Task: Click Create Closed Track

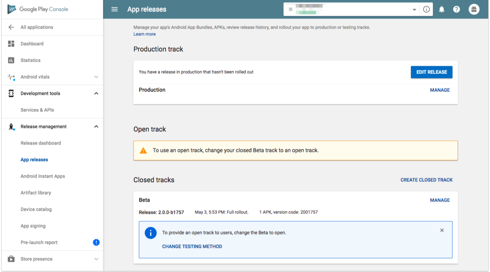Action: pos(426,180)
